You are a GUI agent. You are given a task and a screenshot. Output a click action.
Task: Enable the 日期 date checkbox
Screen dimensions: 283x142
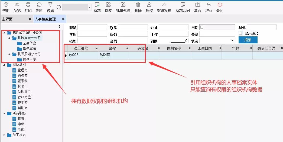[x=202, y=27]
